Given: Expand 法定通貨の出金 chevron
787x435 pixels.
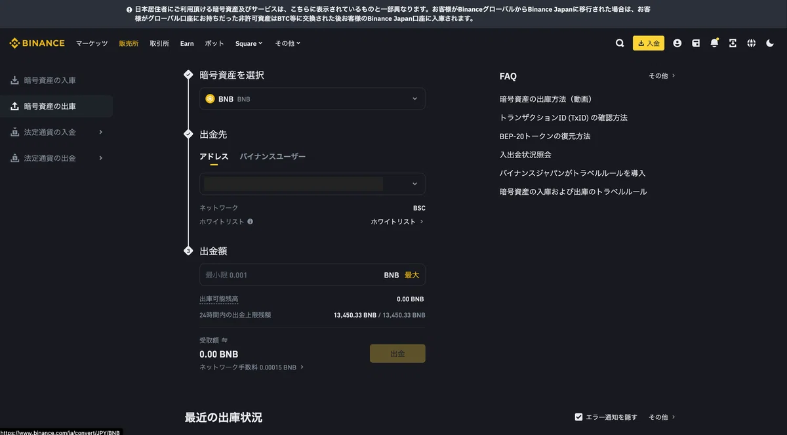Looking at the screenshot, I should pos(100,158).
